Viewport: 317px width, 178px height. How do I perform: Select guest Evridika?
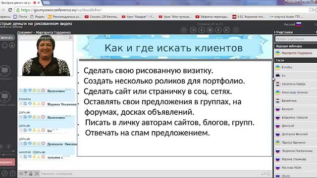tap(296, 67)
